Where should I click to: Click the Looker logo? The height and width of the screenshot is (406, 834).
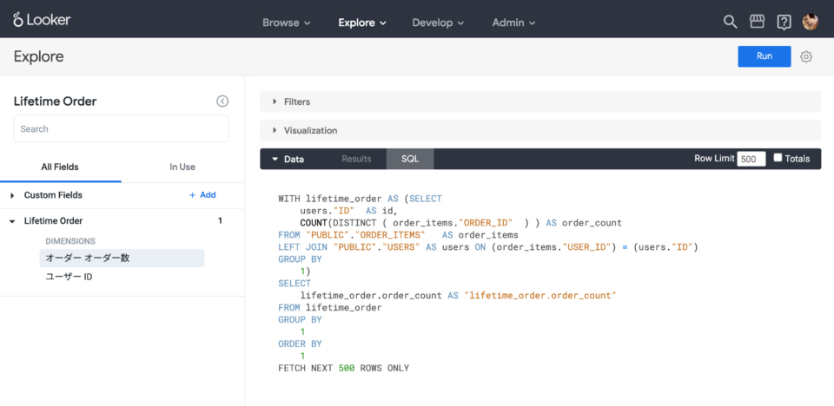click(42, 20)
